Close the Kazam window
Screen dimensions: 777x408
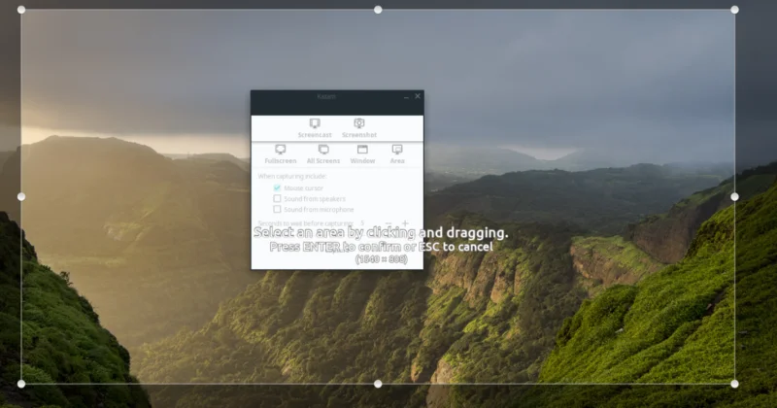point(418,96)
